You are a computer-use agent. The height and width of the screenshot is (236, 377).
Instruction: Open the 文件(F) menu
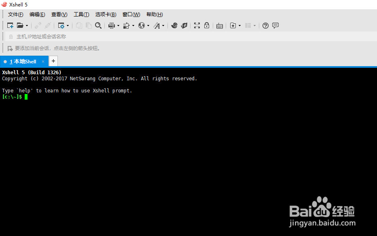16,15
